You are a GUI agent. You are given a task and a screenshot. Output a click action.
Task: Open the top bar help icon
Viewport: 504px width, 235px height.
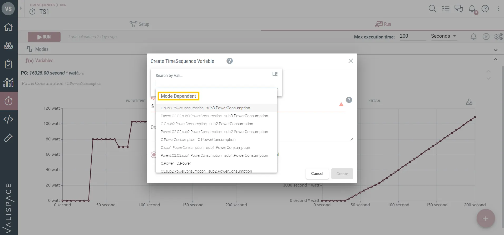click(x=485, y=8)
